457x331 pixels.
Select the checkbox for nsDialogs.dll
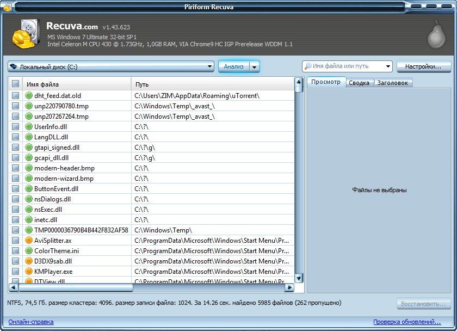(15, 199)
